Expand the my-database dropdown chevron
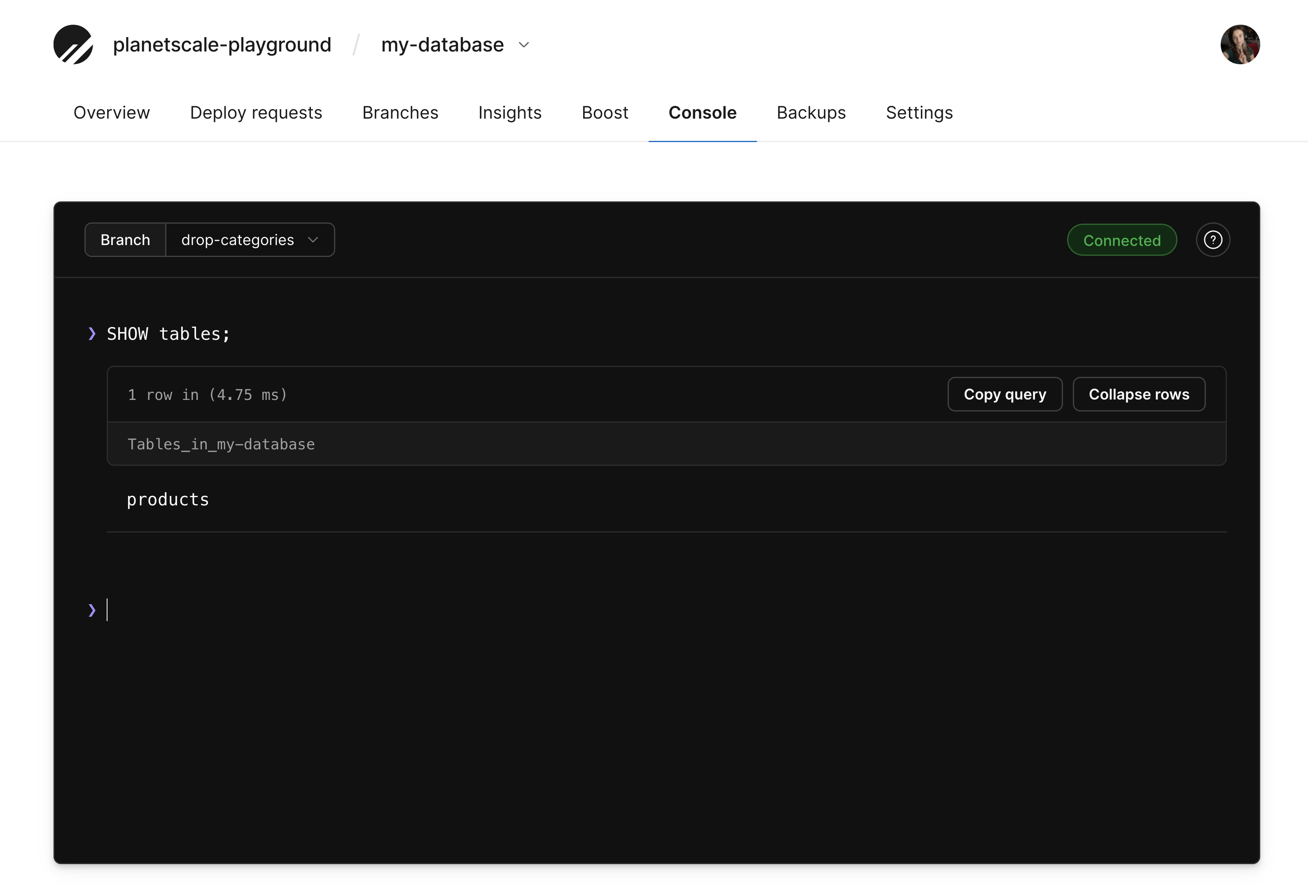This screenshot has height=888, width=1308. 524,45
